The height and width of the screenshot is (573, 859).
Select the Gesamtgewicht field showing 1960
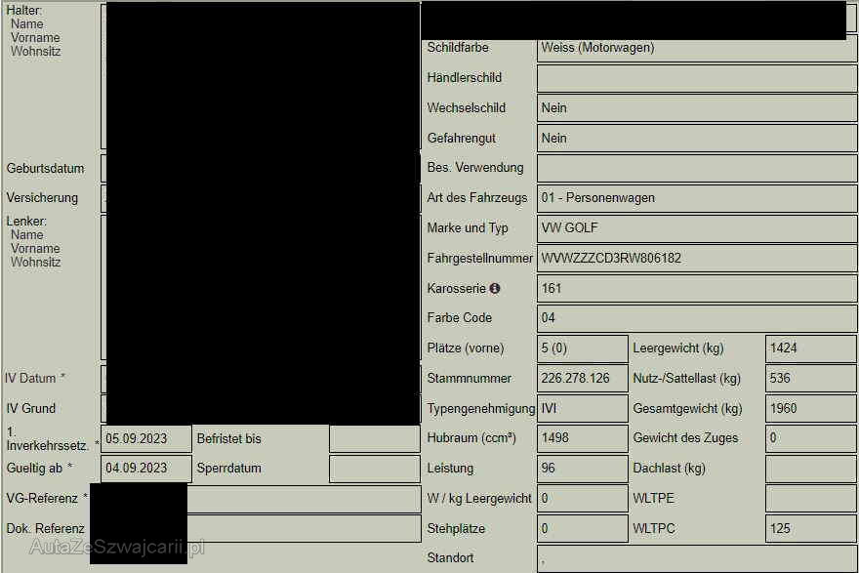[x=810, y=409]
